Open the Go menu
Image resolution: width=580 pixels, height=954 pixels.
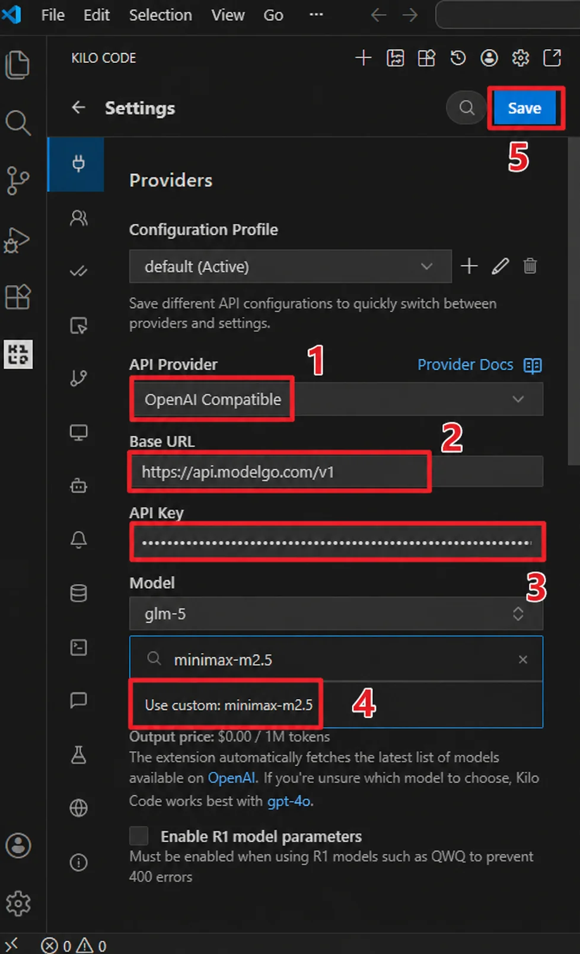(273, 15)
